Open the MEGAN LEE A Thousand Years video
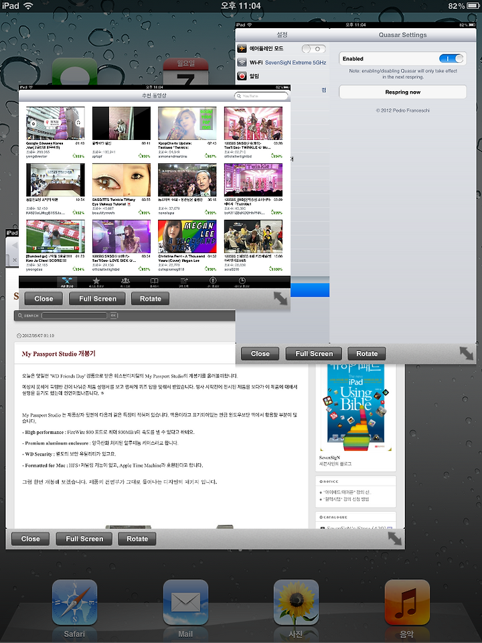The height and width of the screenshot is (643, 482). point(187,236)
